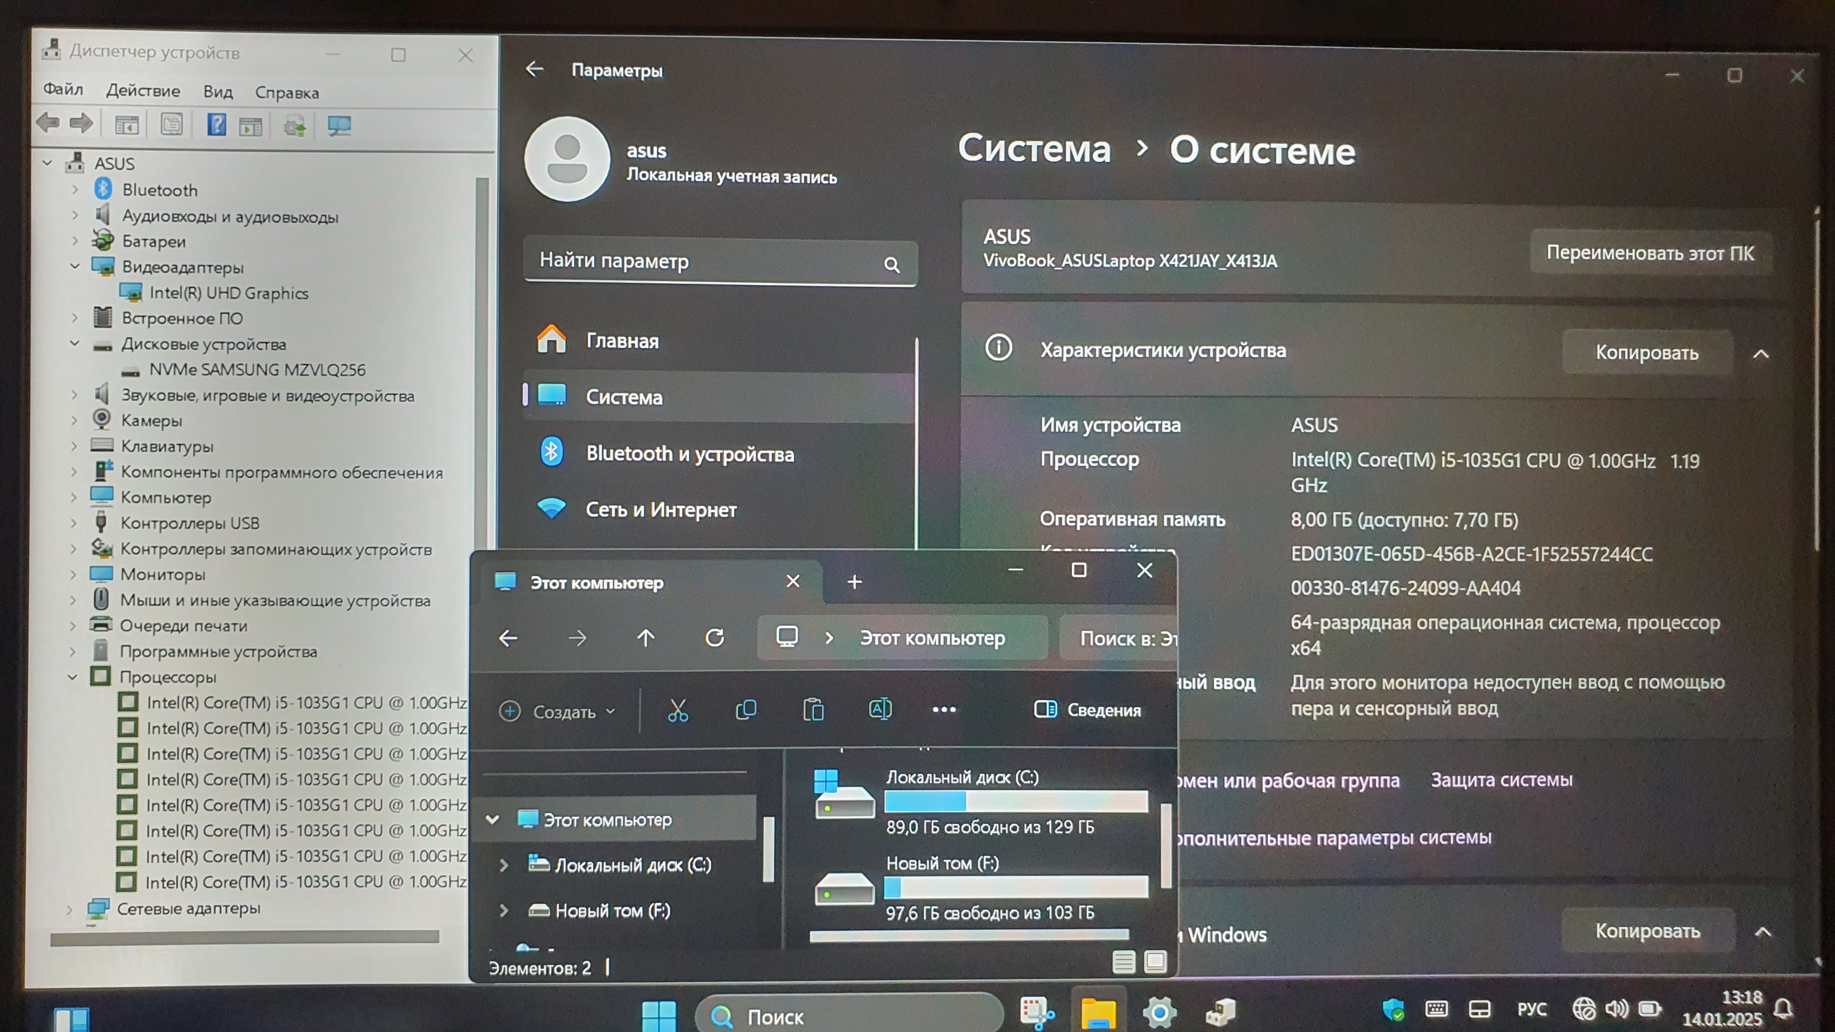This screenshot has height=1032, width=1835.
Task: Click scan for hardware changes monitor icon
Action: 339,126
